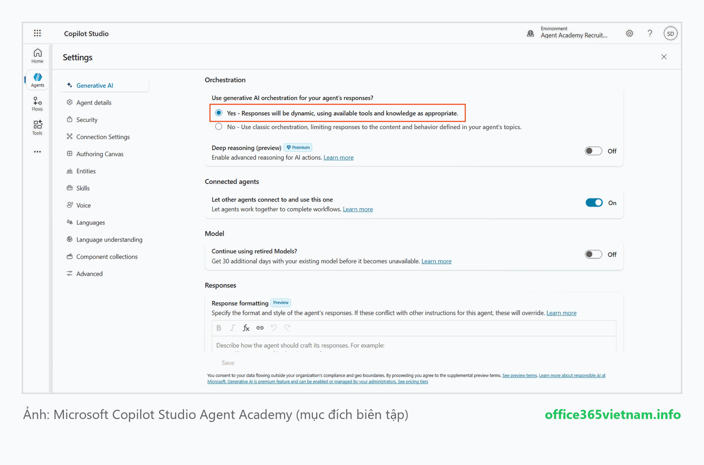The width and height of the screenshot is (704, 465).
Task: Insert formula with the fx icon
Action: pyautogui.click(x=246, y=328)
